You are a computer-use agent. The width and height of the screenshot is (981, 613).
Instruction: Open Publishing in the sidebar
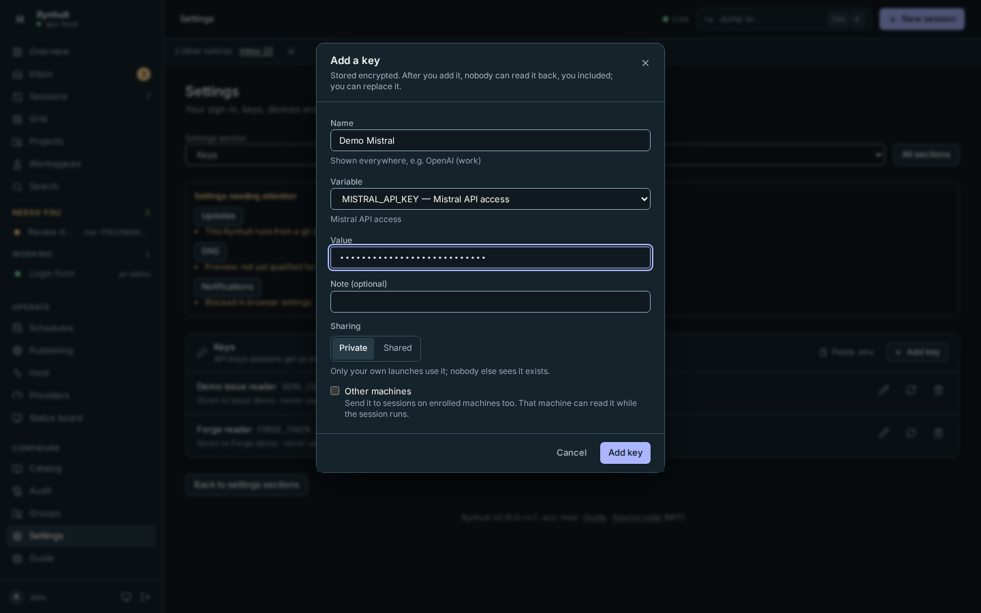click(x=82, y=351)
